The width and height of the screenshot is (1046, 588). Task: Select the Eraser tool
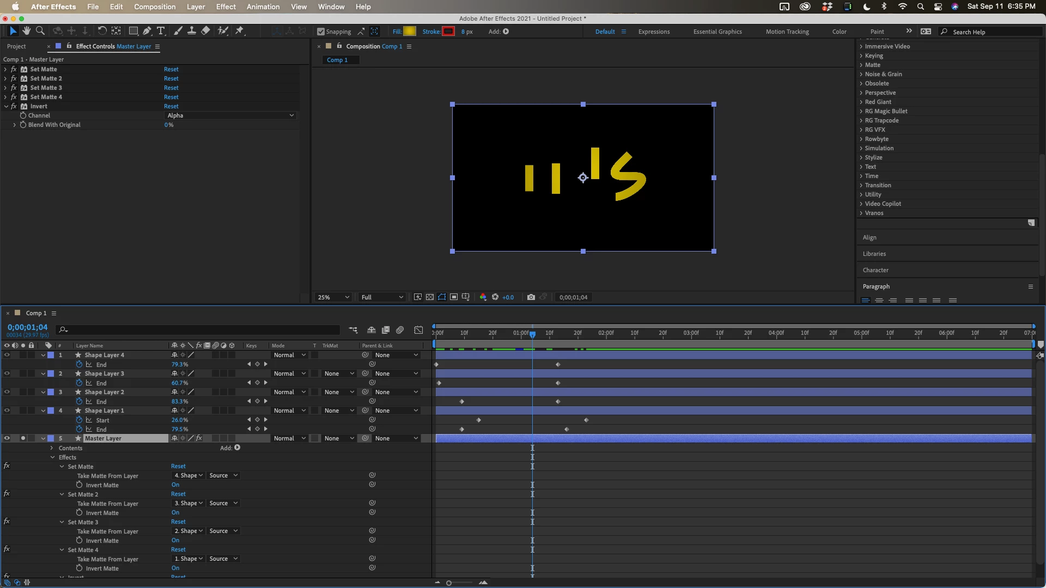[x=205, y=31]
